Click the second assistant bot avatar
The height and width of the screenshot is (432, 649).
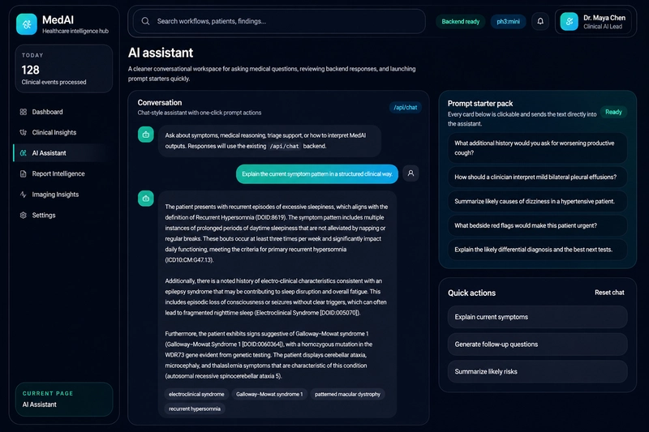pyautogui.click(x=146, y=199)
